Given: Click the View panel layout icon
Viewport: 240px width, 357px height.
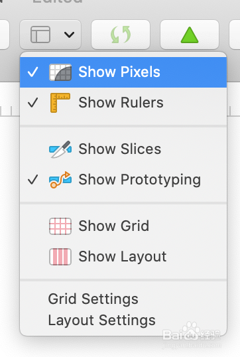Looking at the screenshot, I should (x=40, y=35).
